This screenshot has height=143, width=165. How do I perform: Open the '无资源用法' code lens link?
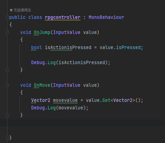[x=22, y=10]
